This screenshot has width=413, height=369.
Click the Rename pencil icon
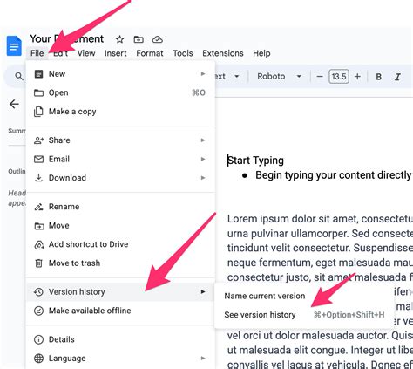(38, 207)
